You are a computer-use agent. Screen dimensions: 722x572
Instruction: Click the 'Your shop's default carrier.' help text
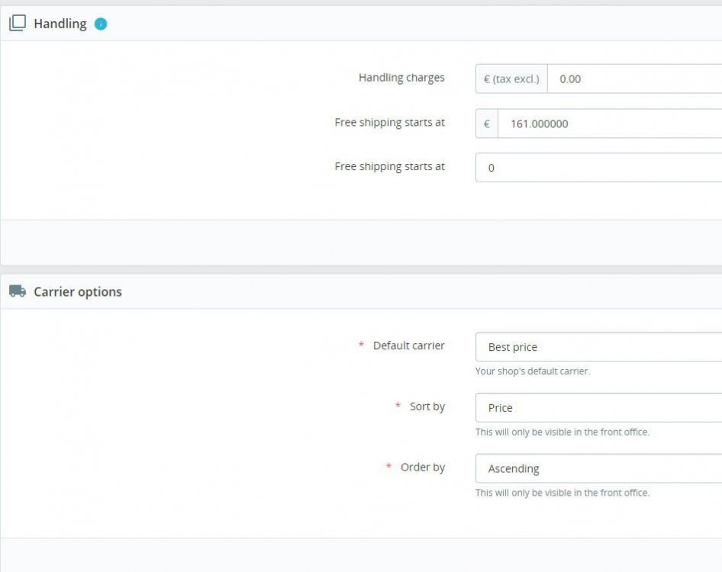point(533,371)
